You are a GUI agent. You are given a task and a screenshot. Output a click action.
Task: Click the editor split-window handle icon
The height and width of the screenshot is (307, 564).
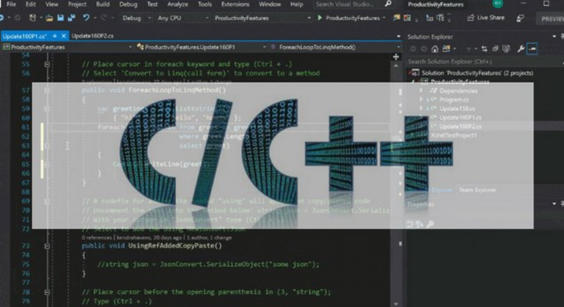click(396, 57)
